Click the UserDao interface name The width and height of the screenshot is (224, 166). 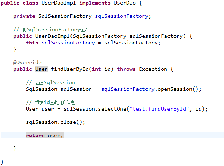click(125, 3)
